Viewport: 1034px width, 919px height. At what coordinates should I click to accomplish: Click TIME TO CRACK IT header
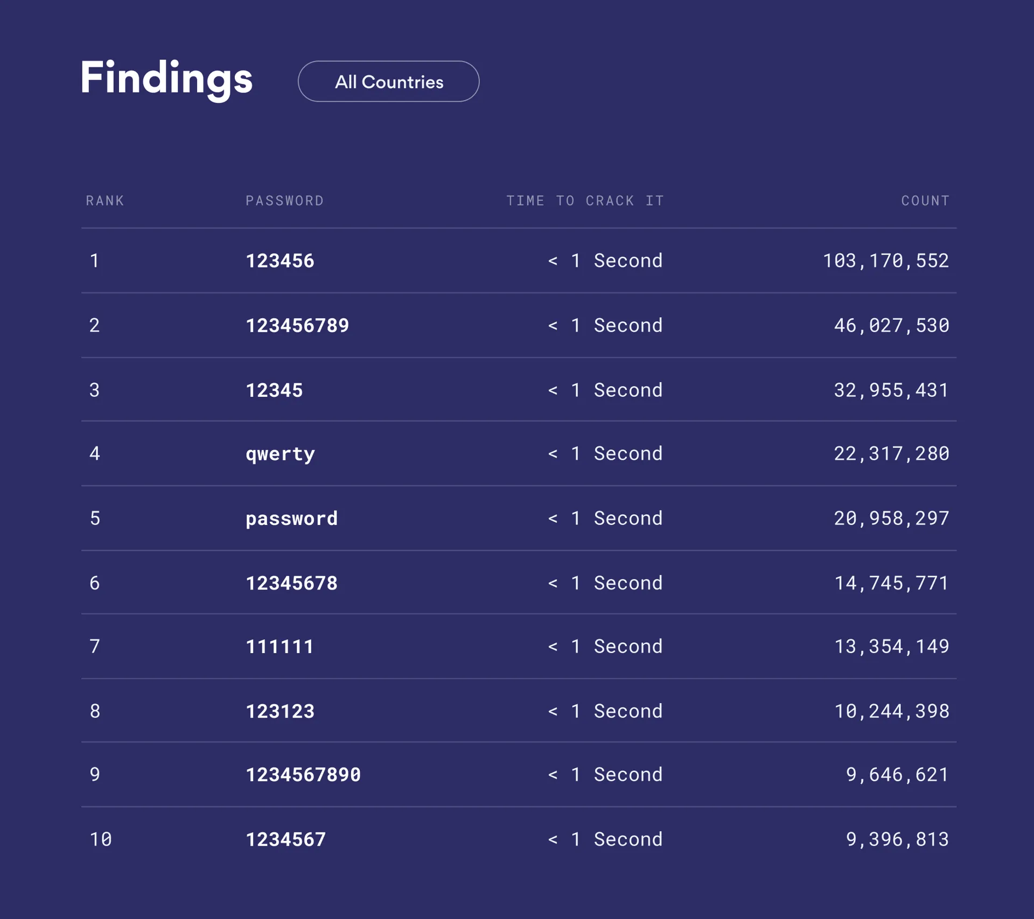pos(585,201)
